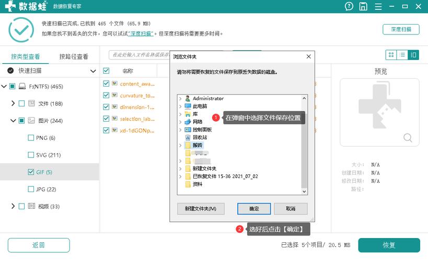Toggle select-all checkbox beside 名称

point(106,71)
